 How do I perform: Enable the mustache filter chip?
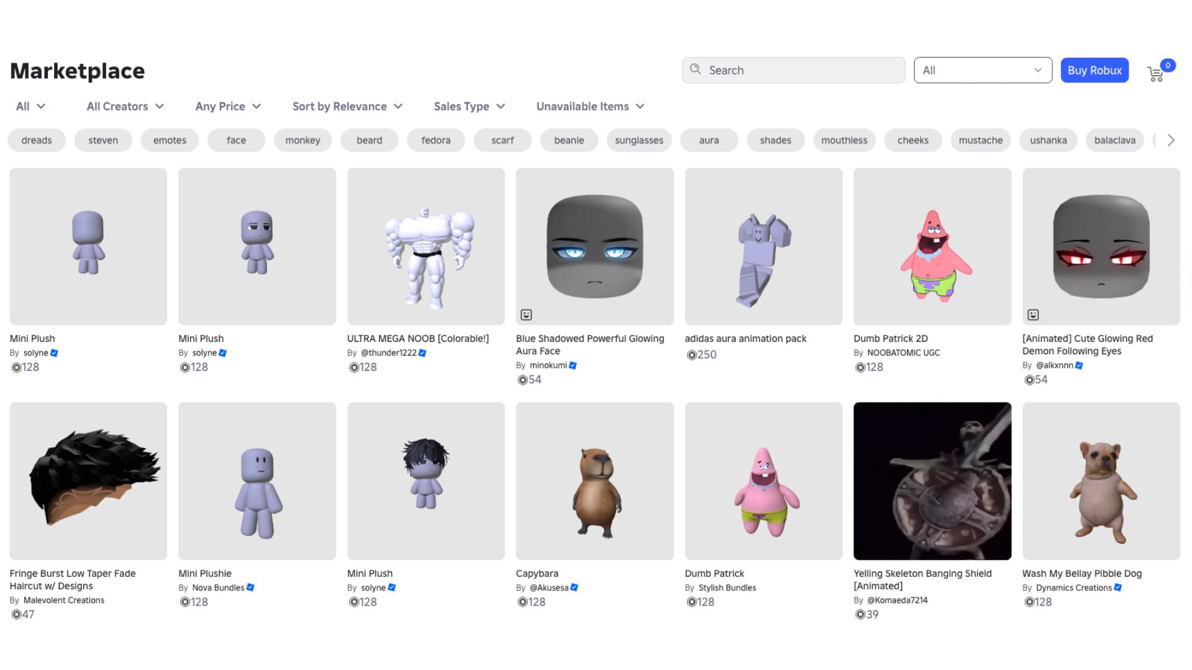pyautogui.click(x=980, y=140)
